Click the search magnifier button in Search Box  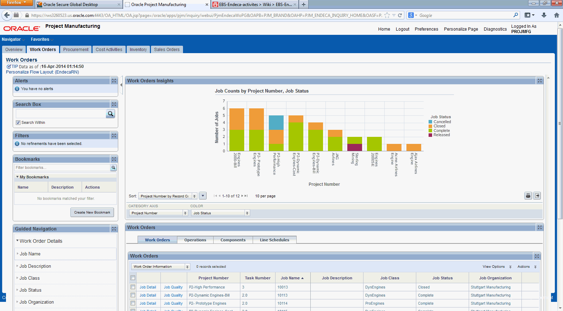110,114
